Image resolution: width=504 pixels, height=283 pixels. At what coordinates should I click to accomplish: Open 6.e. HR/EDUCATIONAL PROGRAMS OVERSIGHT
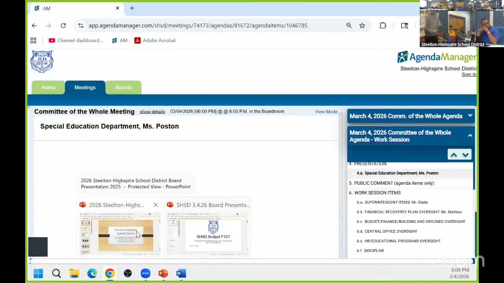click(x=398, y=241)
